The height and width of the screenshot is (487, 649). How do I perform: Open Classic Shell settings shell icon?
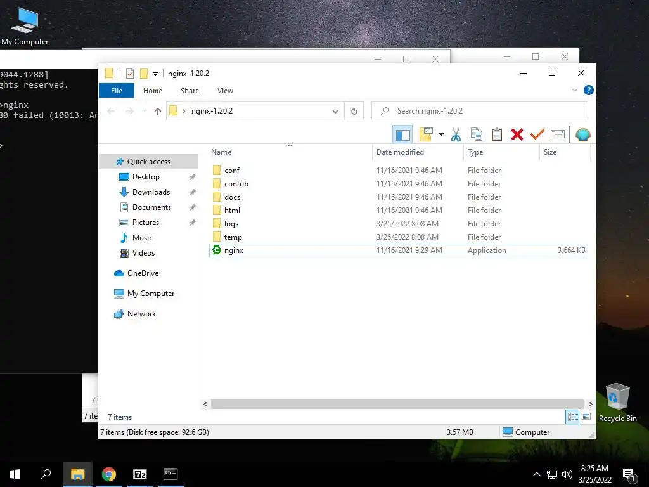[583, 134]
